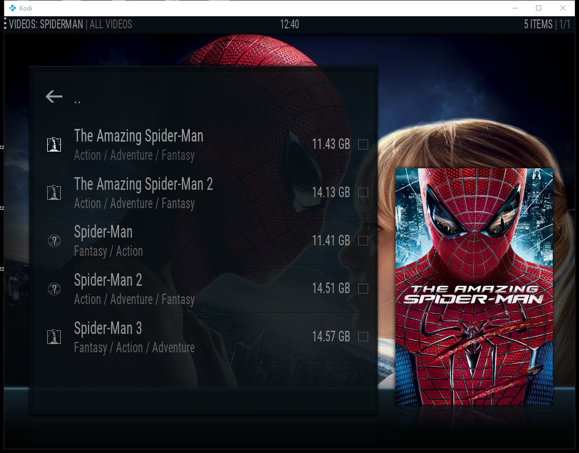Click the 5 ITEMS counter
Image resolution: width=579 pixels, height=453 pixels.
point(539,24)
